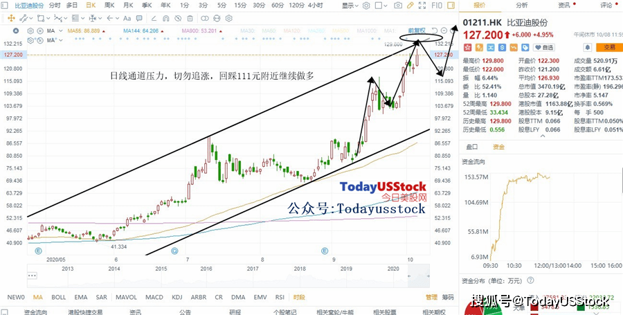The image size is (623, 315).
Task: Open chart settings gear beside 显示
Action: pyautogui.click(x=366, y=6)
